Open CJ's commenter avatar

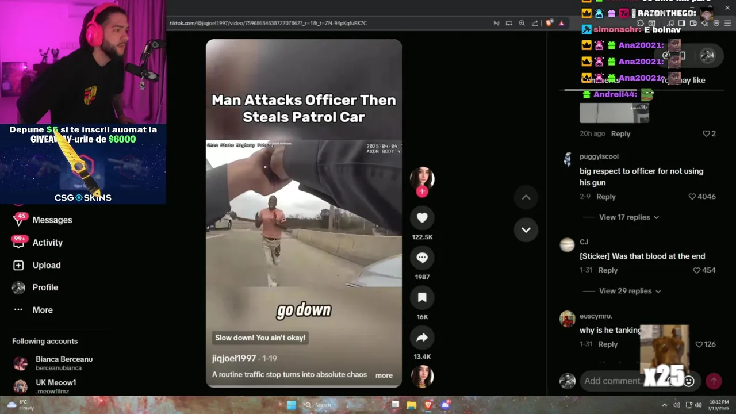568,245
